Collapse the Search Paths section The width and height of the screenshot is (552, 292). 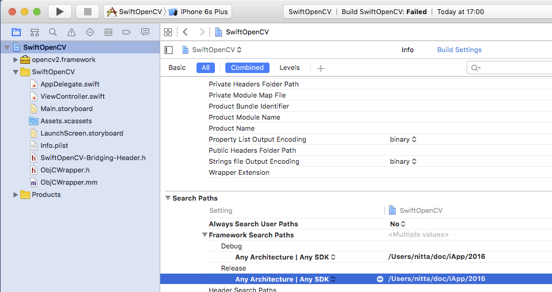click(168, 198)
